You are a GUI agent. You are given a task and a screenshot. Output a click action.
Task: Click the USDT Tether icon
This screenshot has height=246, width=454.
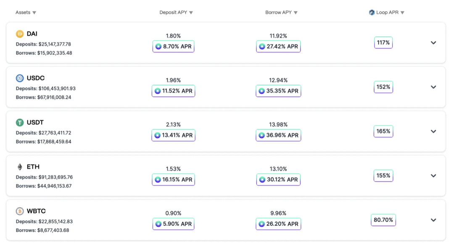[x=20, y=122]
